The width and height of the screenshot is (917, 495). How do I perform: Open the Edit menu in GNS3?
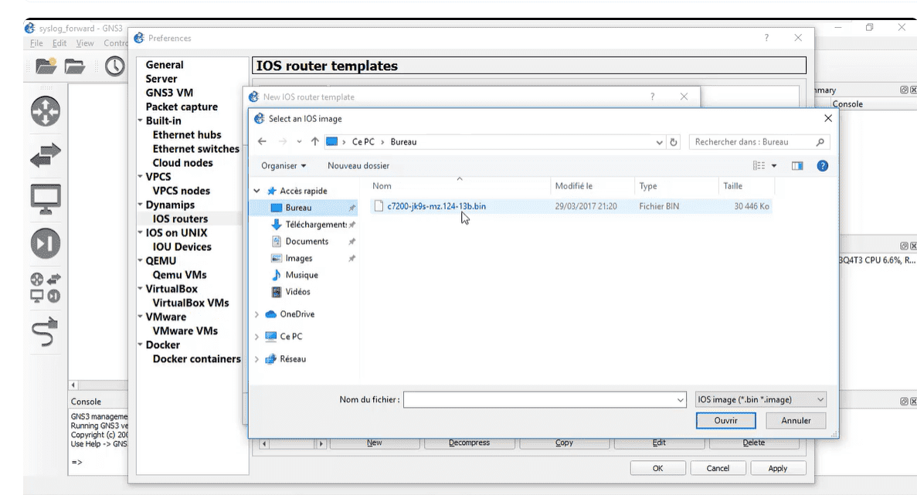click(x=59, y=43)
